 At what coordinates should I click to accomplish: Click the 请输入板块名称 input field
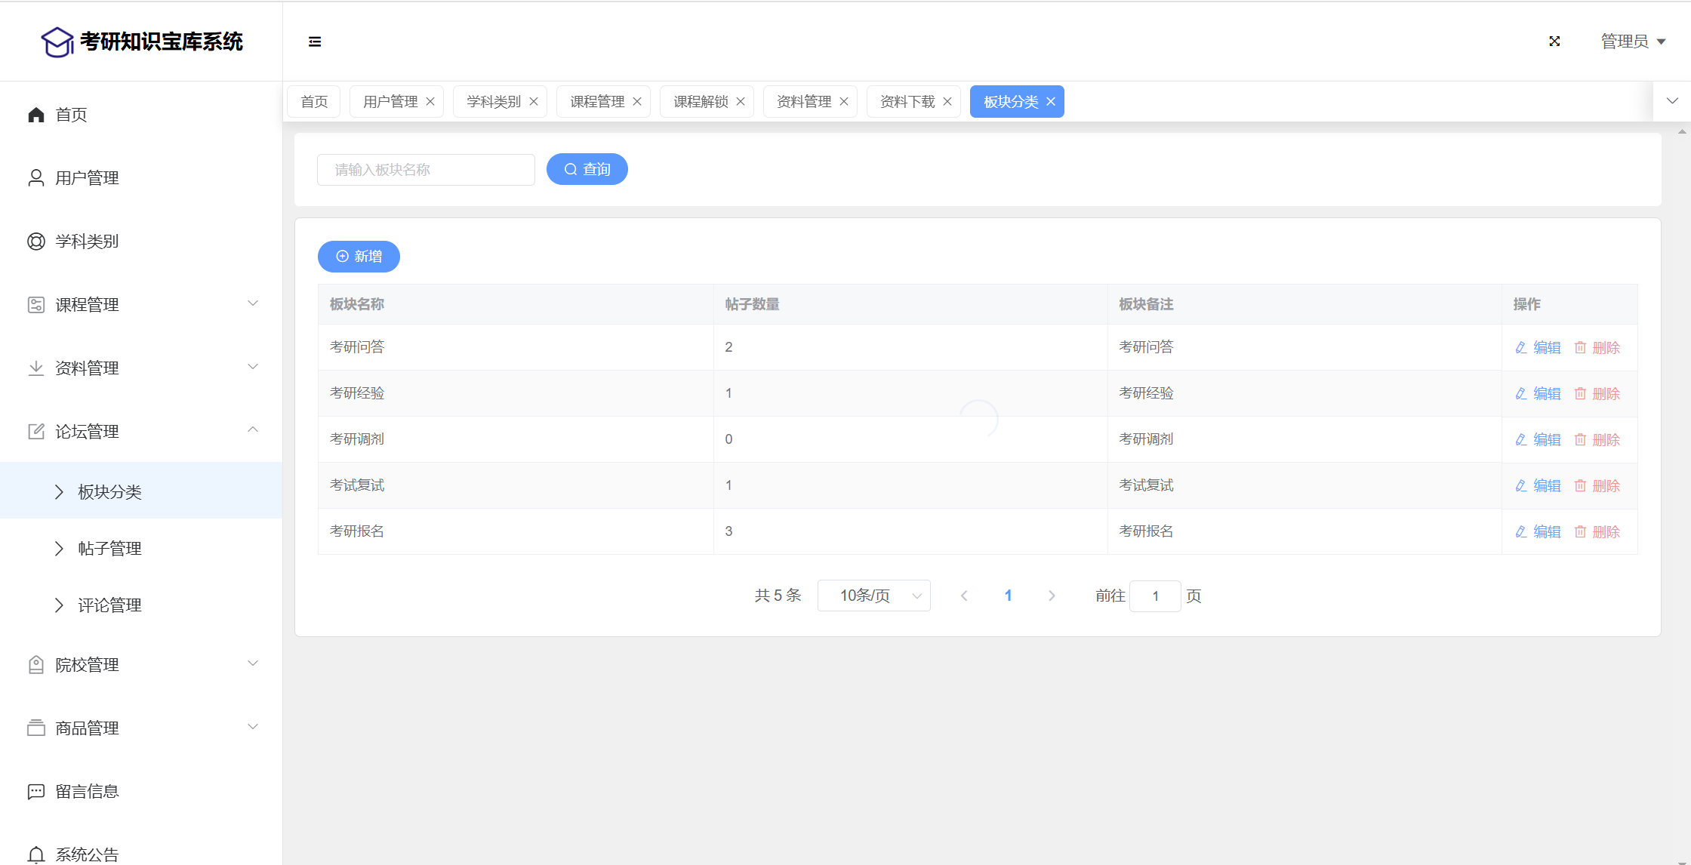click(426, 170)
